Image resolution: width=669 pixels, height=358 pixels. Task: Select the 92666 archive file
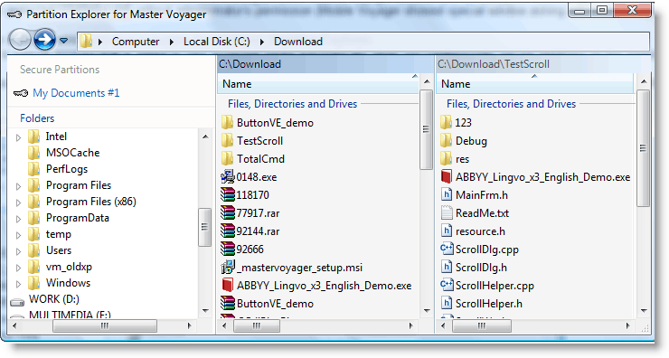[x=250, y=250]
